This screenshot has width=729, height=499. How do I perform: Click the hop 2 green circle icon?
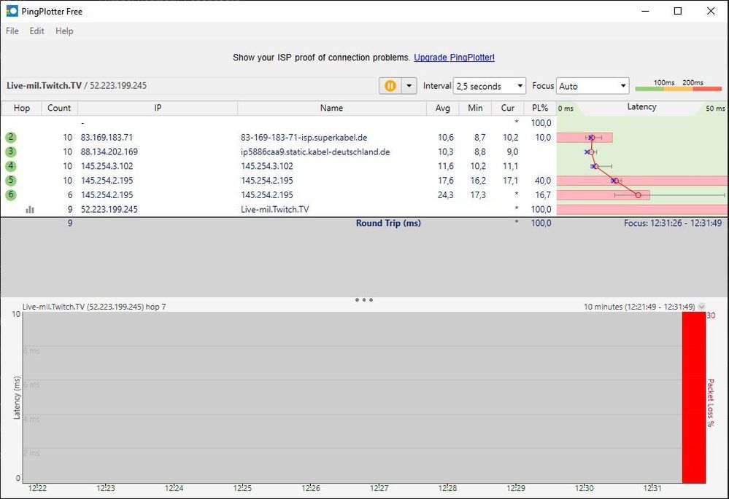[11, 138]
